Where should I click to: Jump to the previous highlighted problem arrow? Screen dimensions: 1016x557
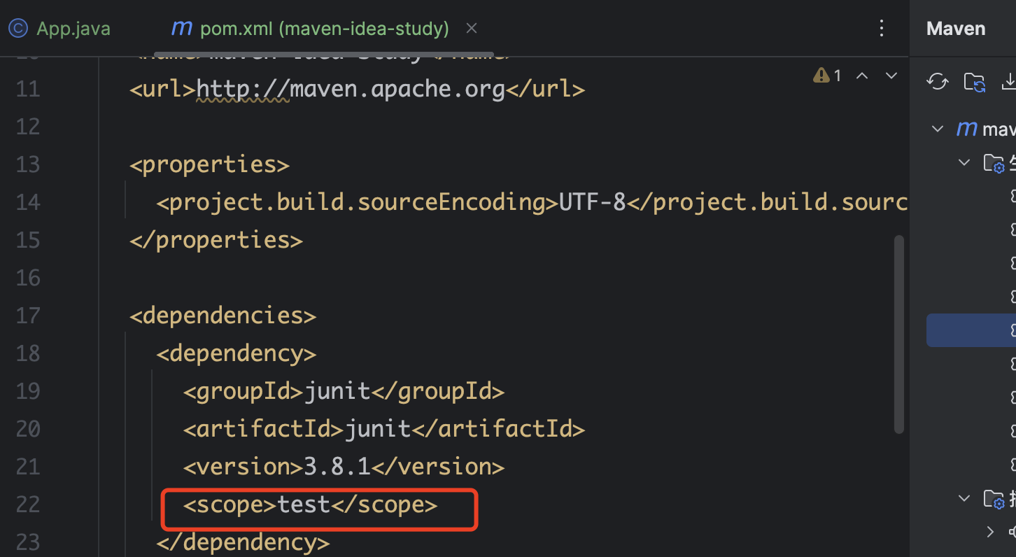(x=862, y=76)
